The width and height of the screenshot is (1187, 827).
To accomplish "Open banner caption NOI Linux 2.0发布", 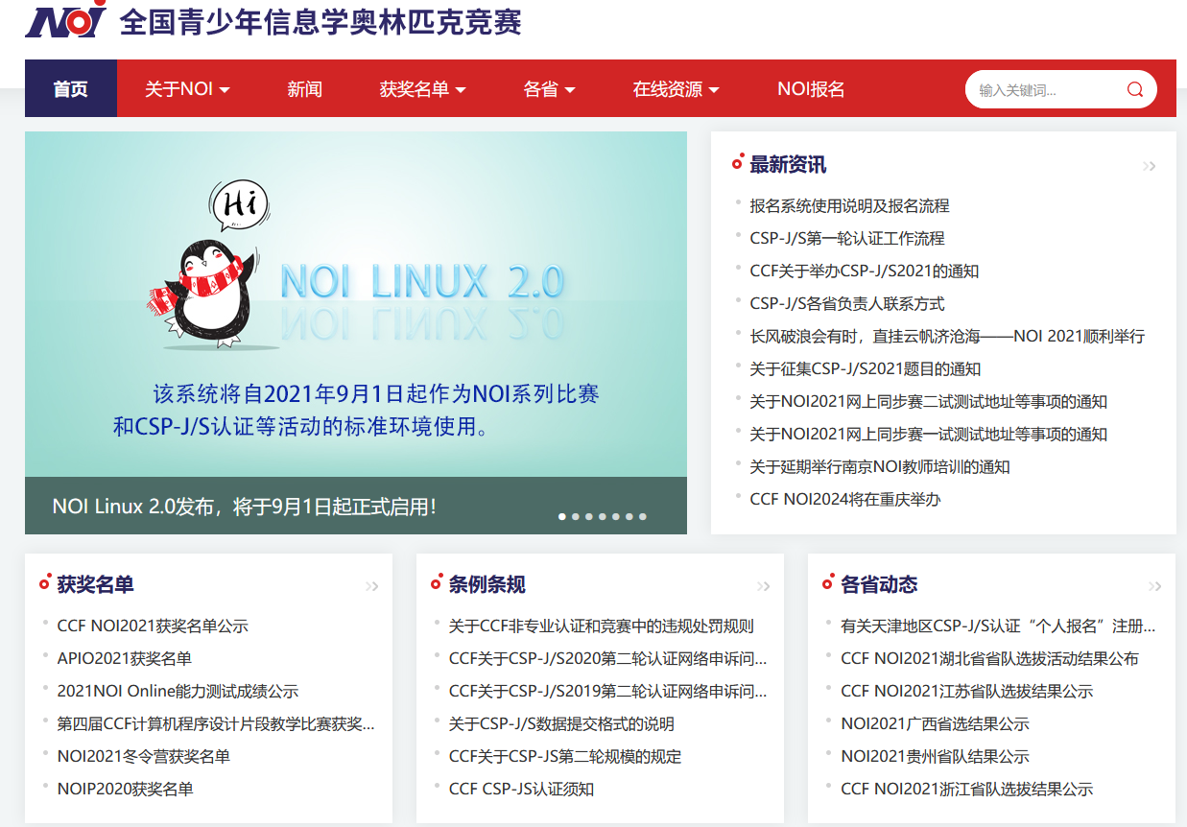I will (245, 506).
